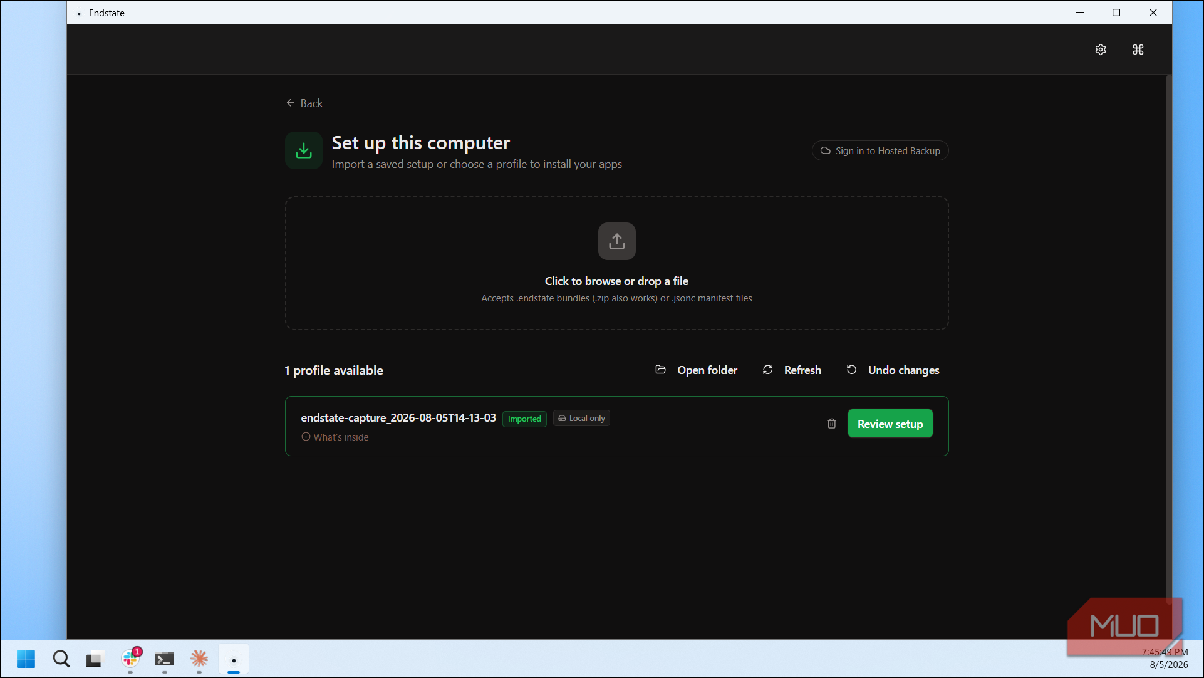Click the '1 profile available' heading
Screen dimensions: 1204x678
tap(334, 370)
